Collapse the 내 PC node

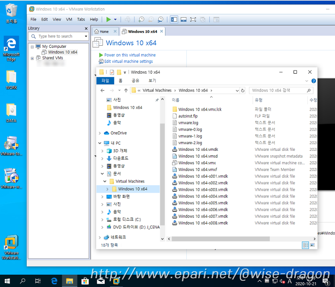(100, 143)
